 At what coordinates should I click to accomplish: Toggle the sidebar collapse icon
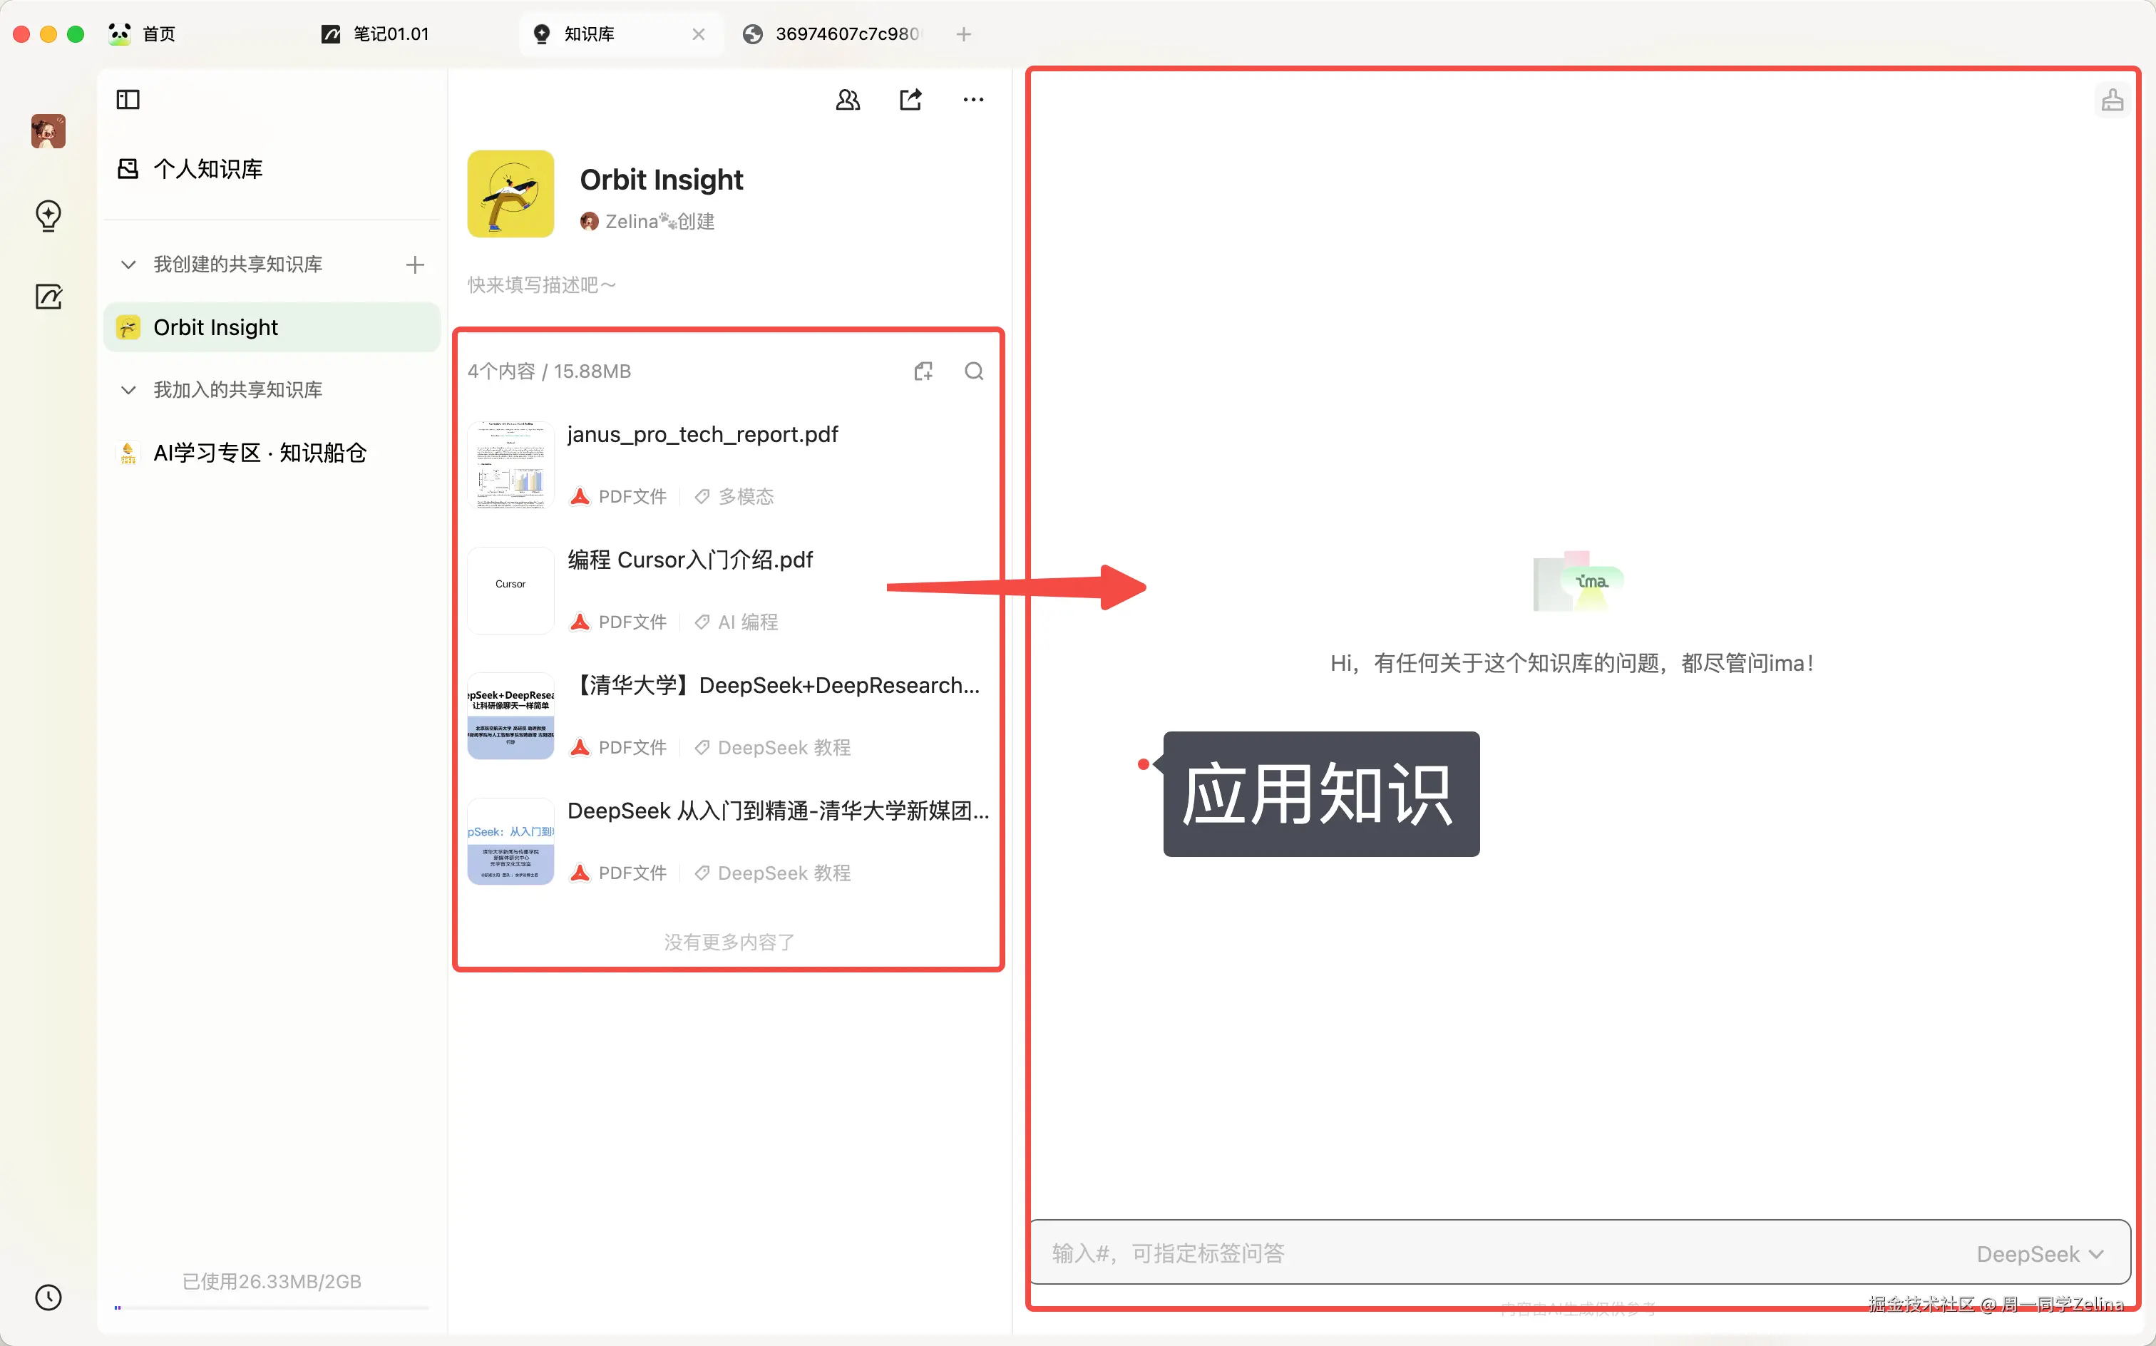pos(128,99)
